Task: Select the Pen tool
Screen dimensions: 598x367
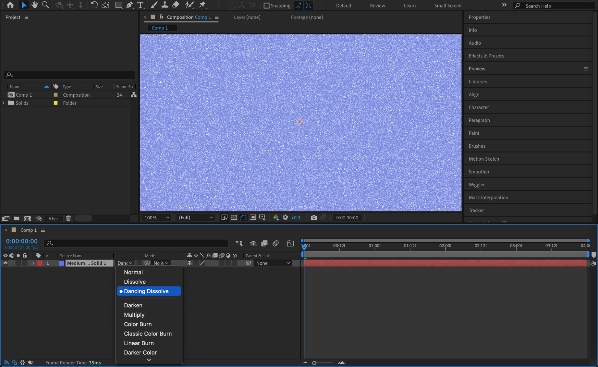Action: 130,5
